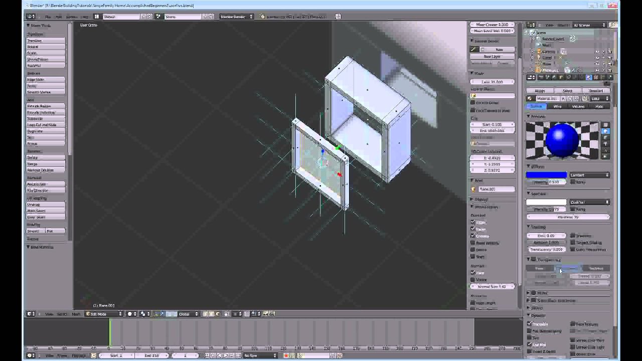Click the Remove Doubles button
The width and height of the screenshot is (642, 361).
tap(46, 170)
